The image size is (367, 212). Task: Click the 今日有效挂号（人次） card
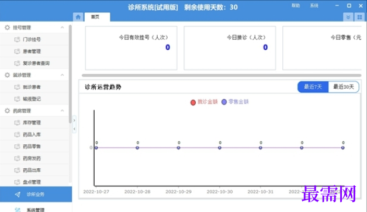(131, 48)
